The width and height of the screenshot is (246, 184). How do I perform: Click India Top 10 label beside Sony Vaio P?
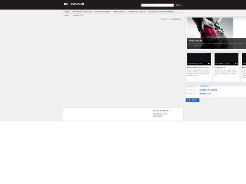click(x=191, y=86)
